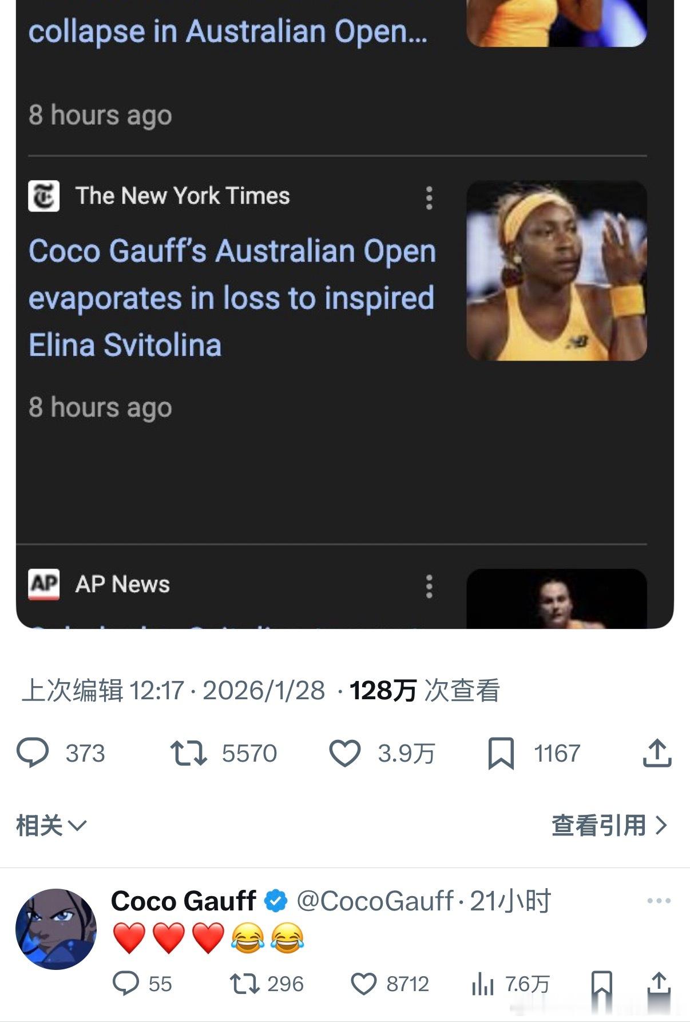Viewport: 690px width, 1022px height.
Task: Open reply icon on main post
Action: [33, 753]
